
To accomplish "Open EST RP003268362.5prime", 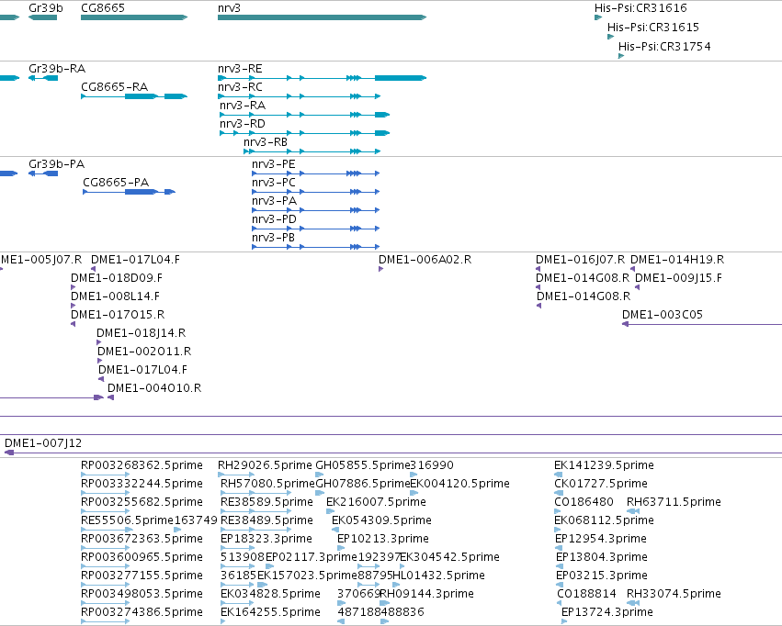I will point(142,465).
